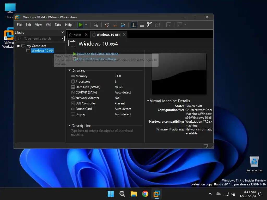Screen dimensions: 267x200
Task: Click the virtual machine screen thumbnail
Action: point(179,74)
